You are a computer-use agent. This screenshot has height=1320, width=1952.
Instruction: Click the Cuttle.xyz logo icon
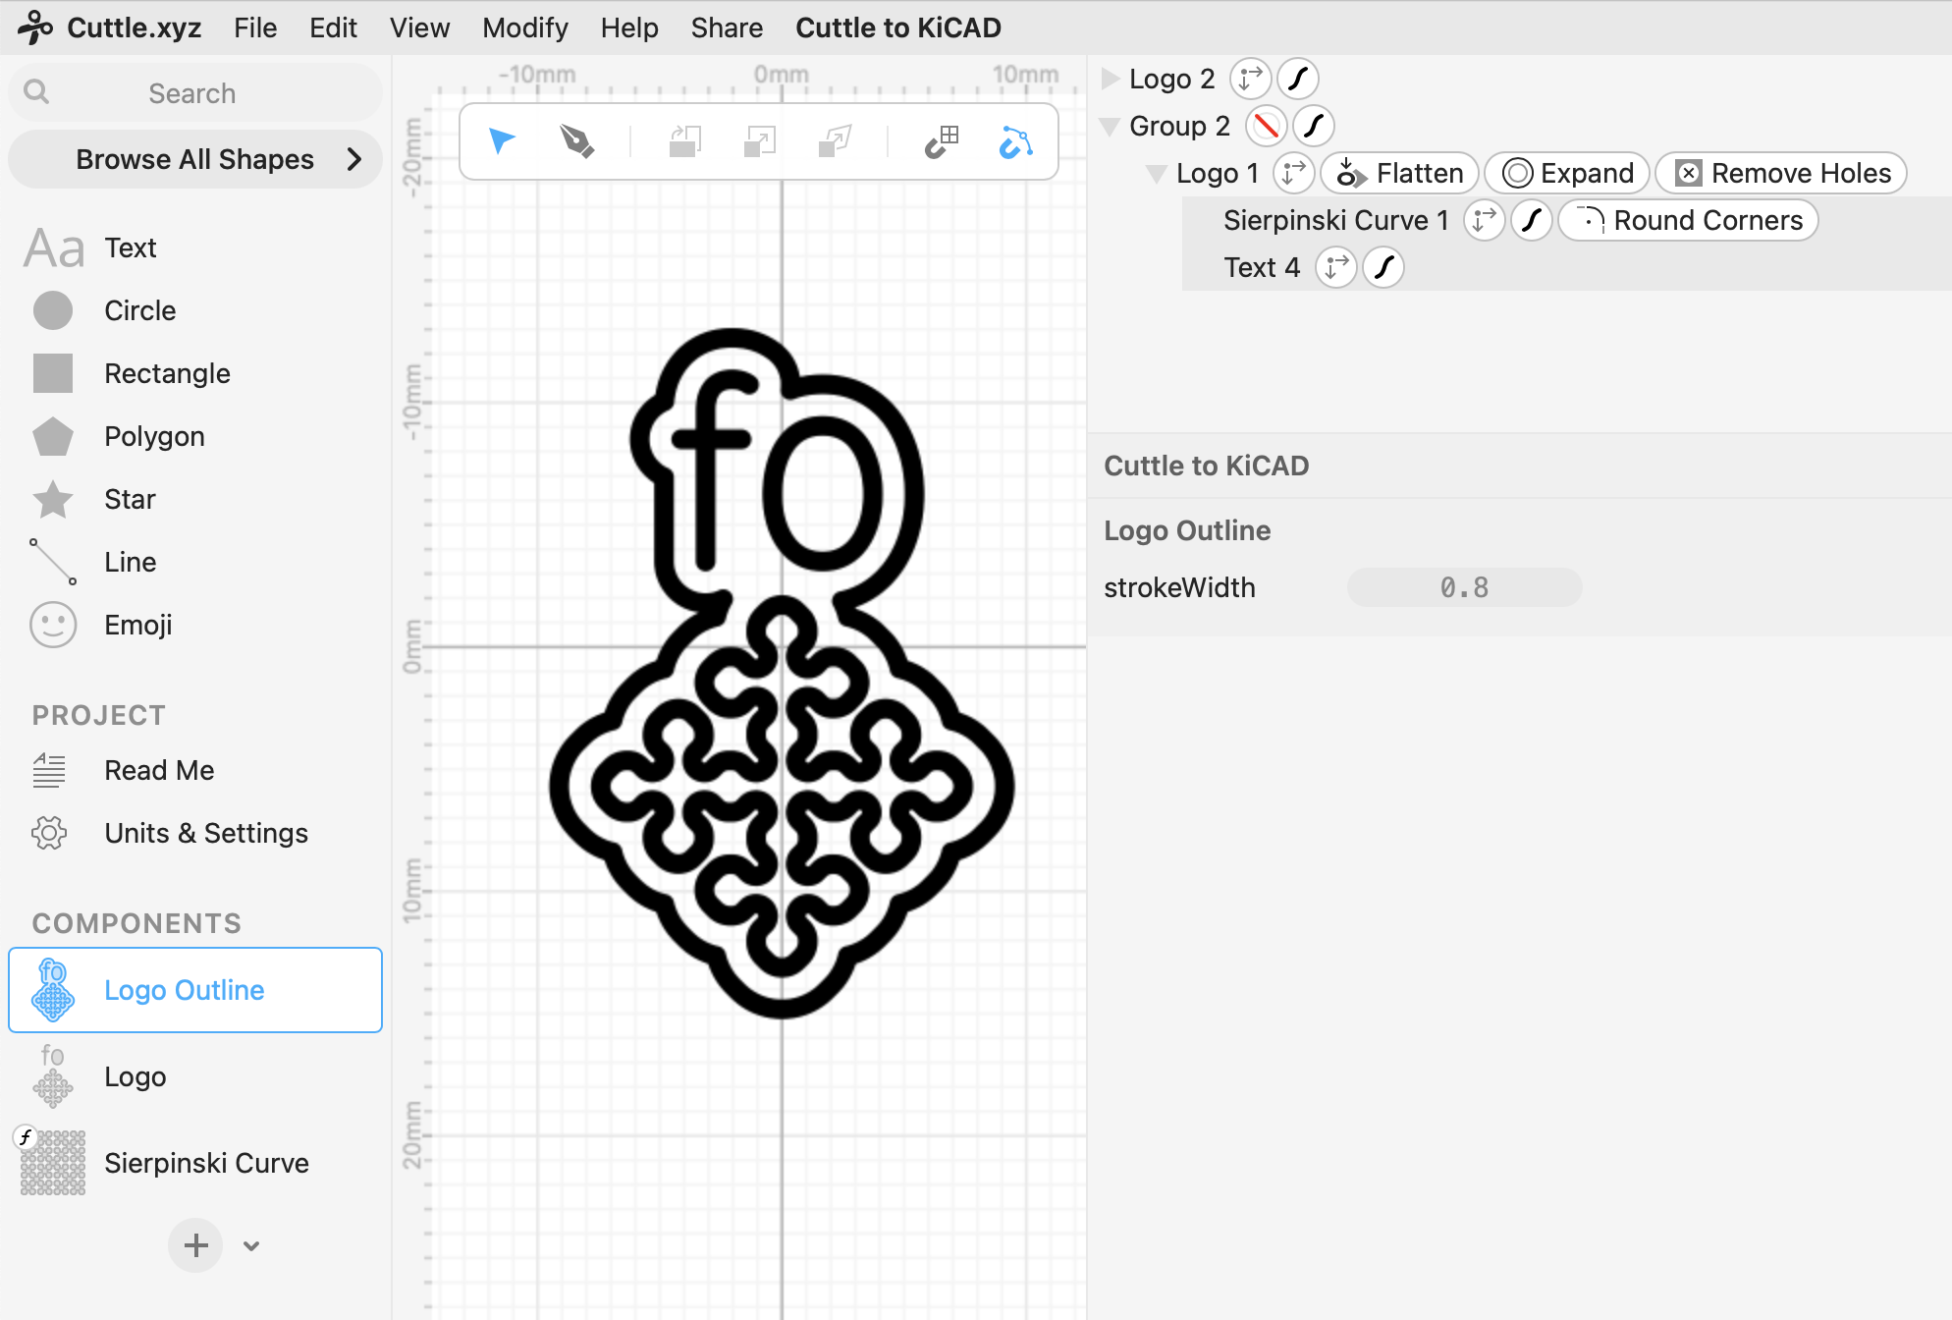(35, 27)
